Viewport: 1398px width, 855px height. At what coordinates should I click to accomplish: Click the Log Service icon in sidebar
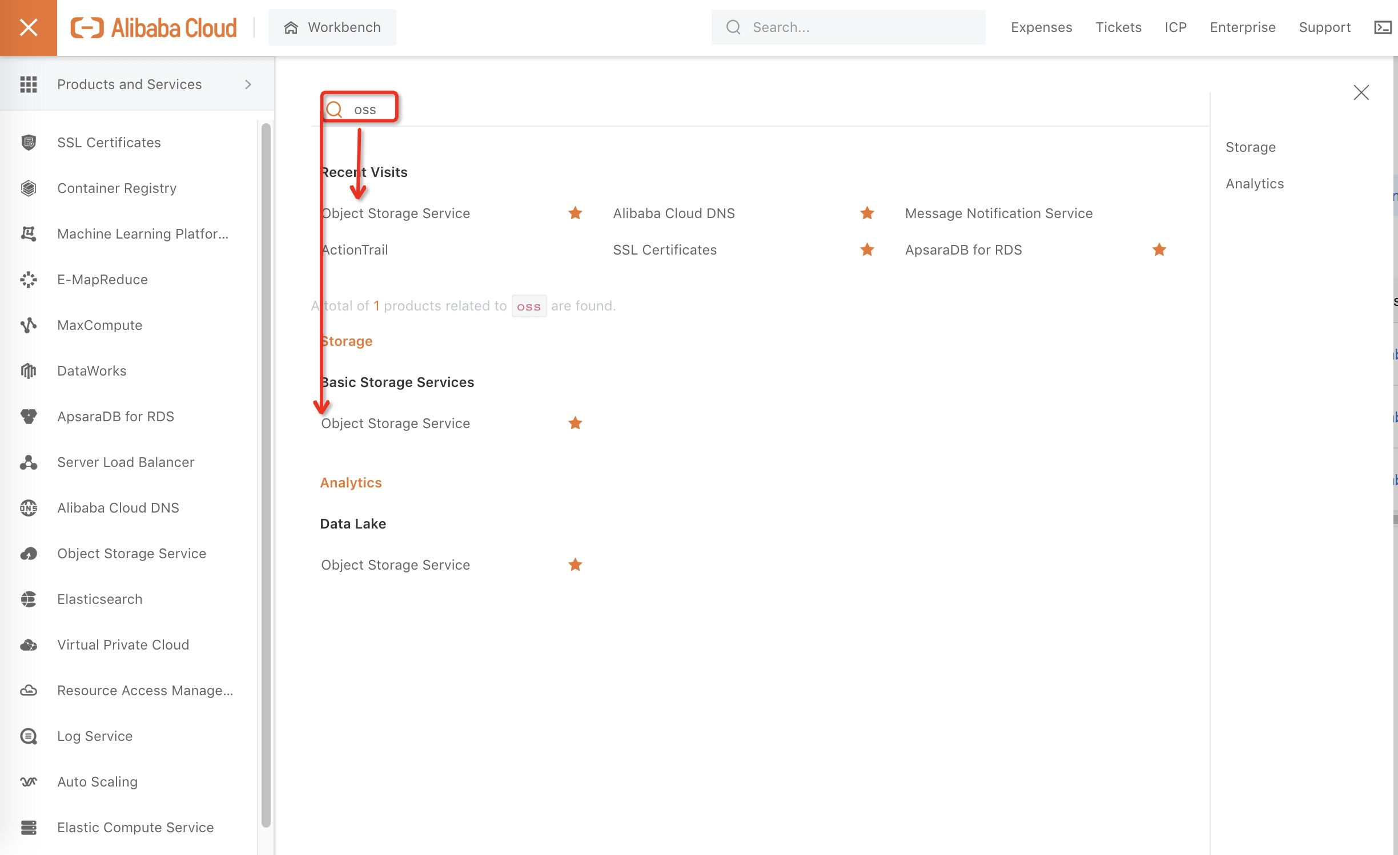coord(29,736)
